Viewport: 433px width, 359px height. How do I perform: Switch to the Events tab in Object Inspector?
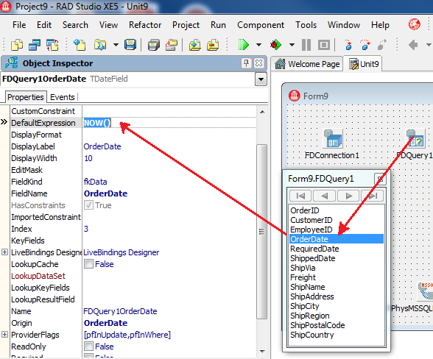point(63,97)
